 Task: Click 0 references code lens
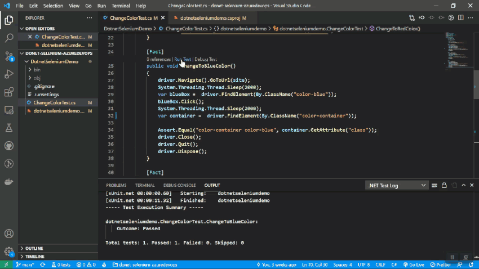[158, 60]
